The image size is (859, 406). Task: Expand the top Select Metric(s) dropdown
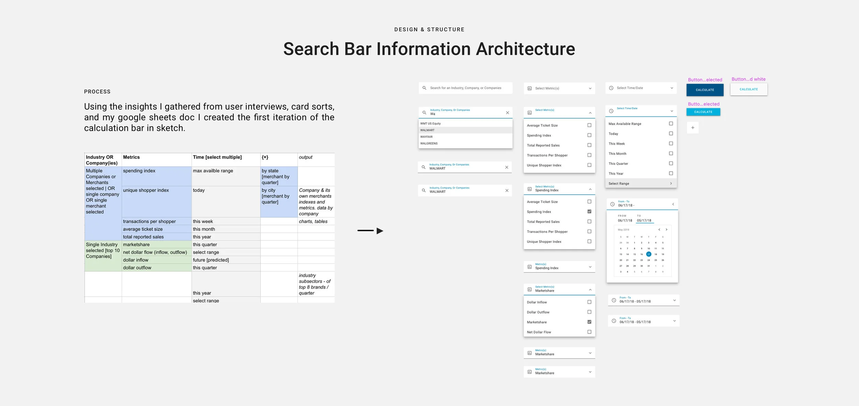click(x=590, y=88)
